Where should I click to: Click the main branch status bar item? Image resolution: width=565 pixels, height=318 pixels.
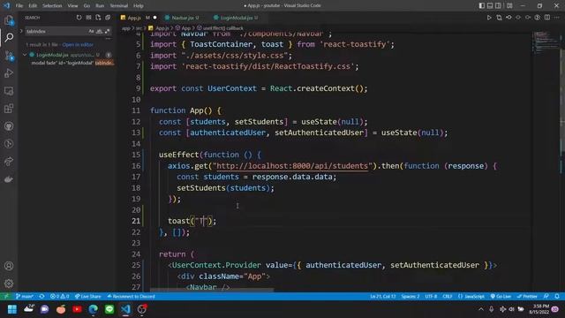pyautogui.click(x=25, y=297)
